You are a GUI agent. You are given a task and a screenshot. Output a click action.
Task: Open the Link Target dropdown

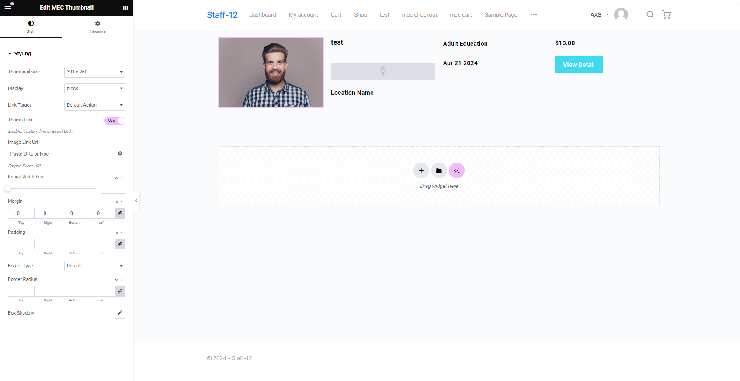coord(95,105)
